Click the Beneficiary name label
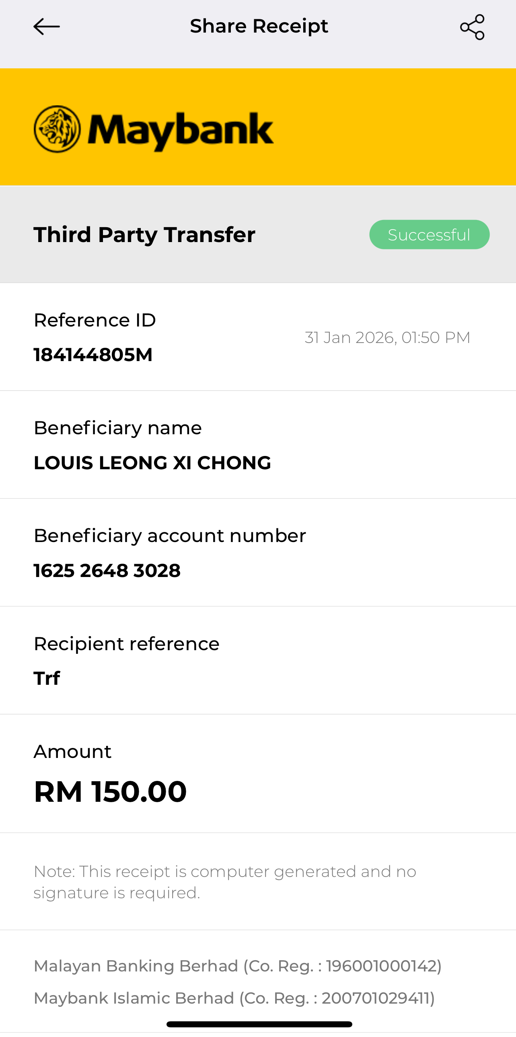 (x=117, y=428)
